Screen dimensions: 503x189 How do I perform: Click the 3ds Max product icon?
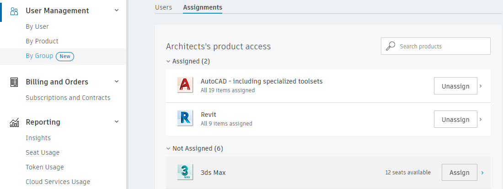click(185, 172)
